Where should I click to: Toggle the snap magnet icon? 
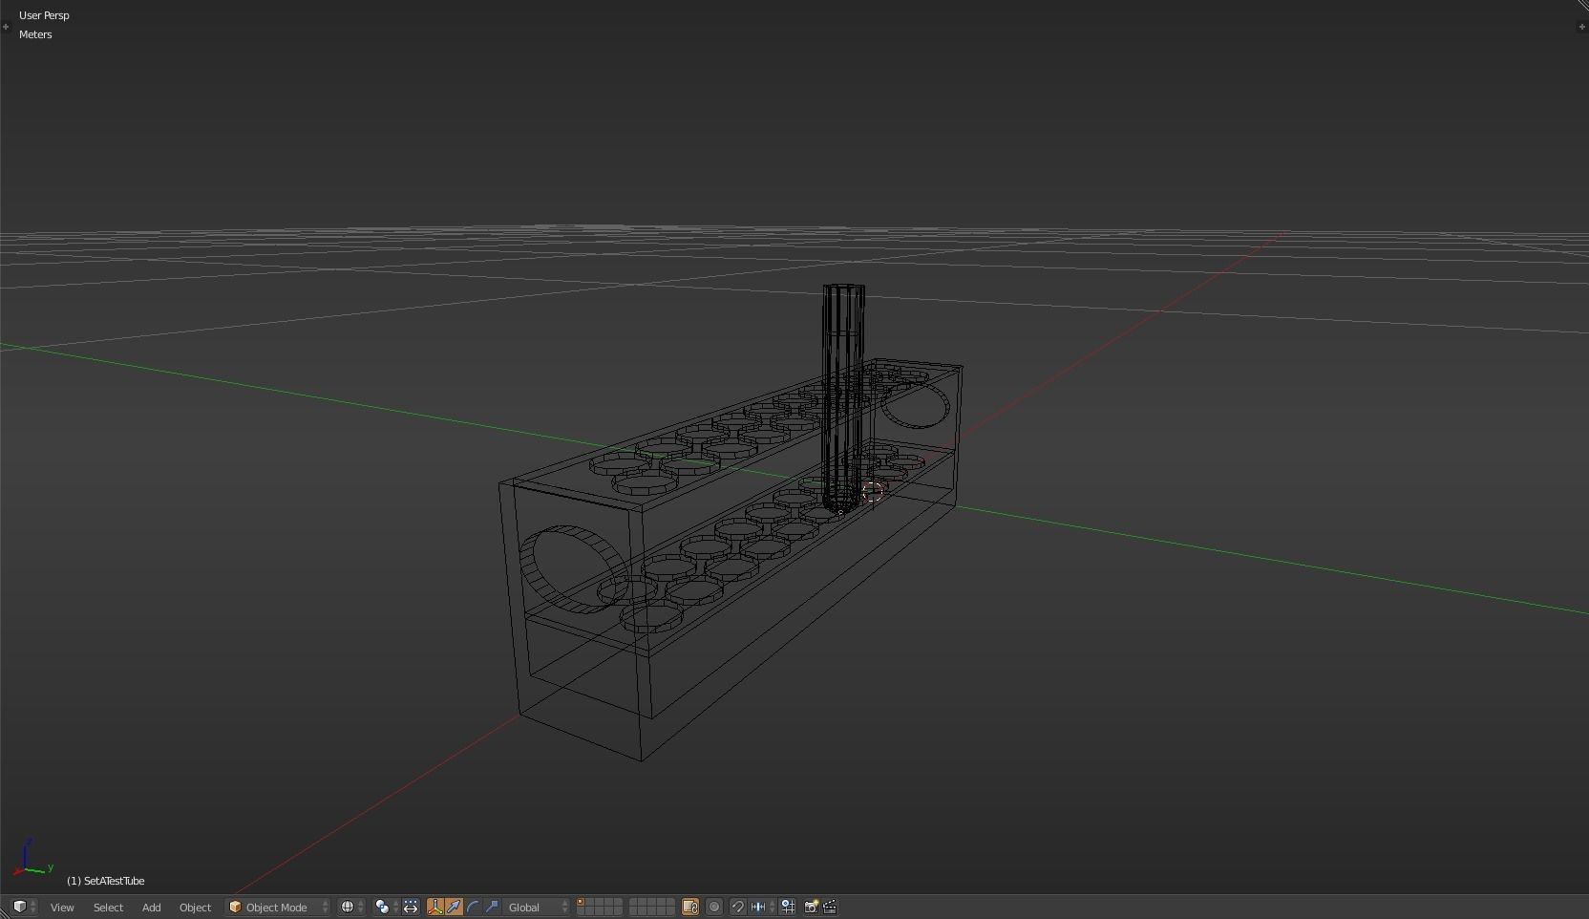737,907
